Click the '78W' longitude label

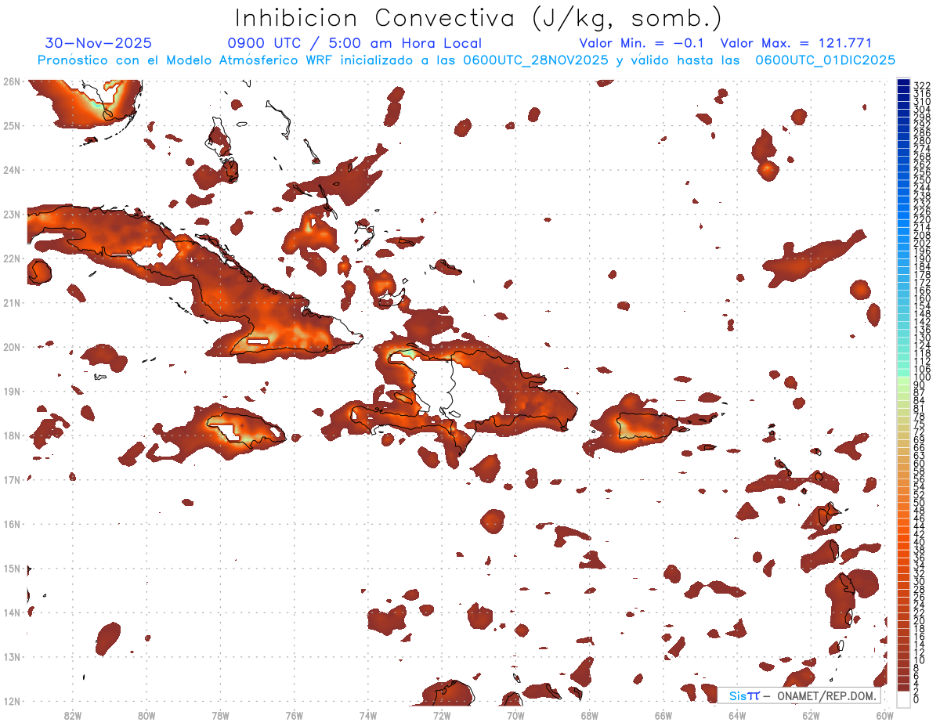pos(220,714)
